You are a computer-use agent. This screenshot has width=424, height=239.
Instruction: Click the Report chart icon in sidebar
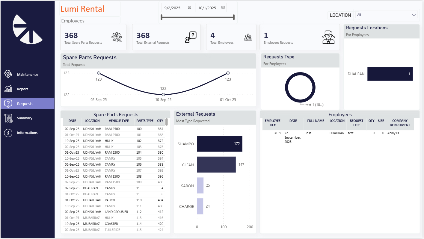(8, 89)
